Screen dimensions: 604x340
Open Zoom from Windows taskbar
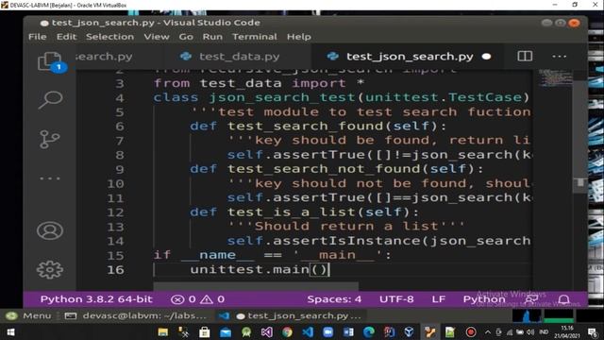point(327,331)
